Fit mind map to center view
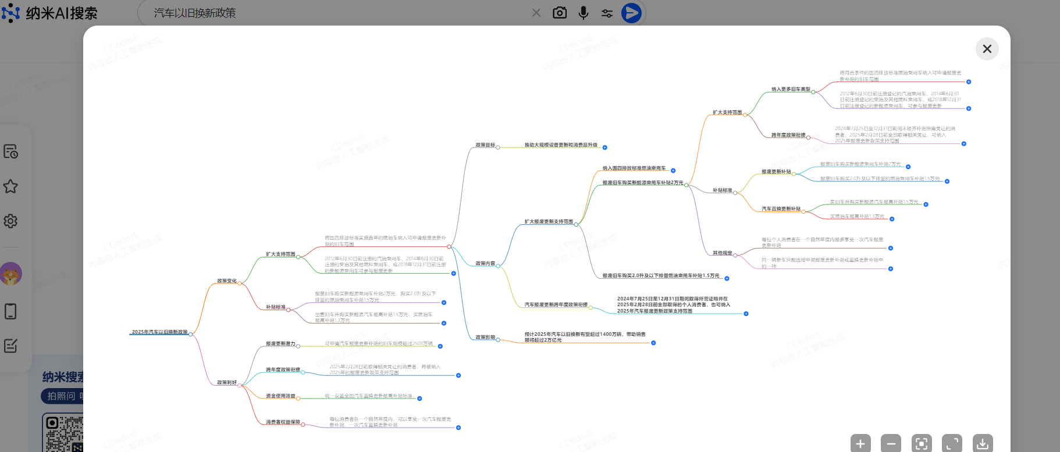Screen dimensions: 1060x452 tap(922, 444)
